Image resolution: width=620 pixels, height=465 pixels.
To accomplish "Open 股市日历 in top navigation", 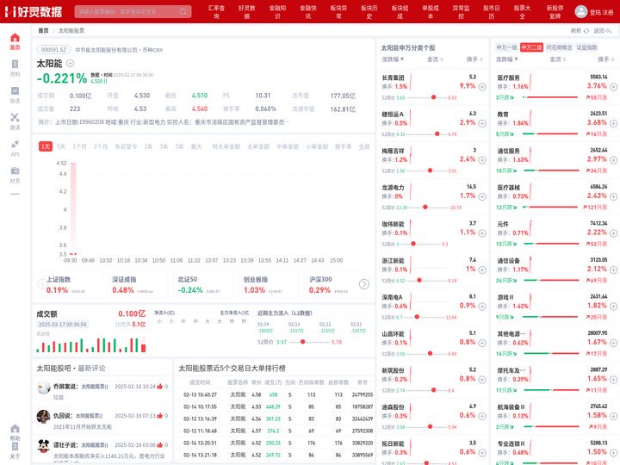I will coord(491,12).
